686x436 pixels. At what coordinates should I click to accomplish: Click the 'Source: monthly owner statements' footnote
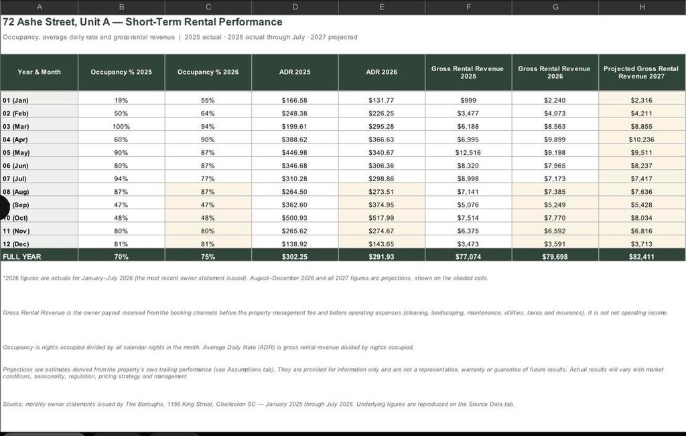(259, 404)
